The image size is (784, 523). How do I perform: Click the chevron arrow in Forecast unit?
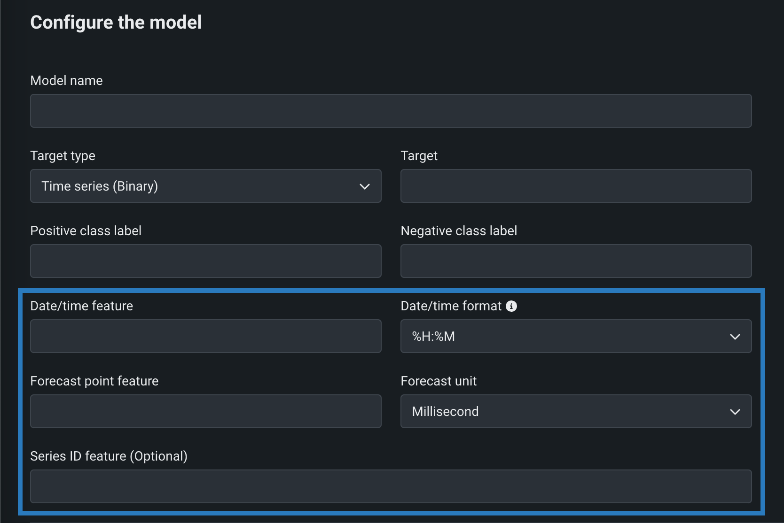[x=735, y=412]
